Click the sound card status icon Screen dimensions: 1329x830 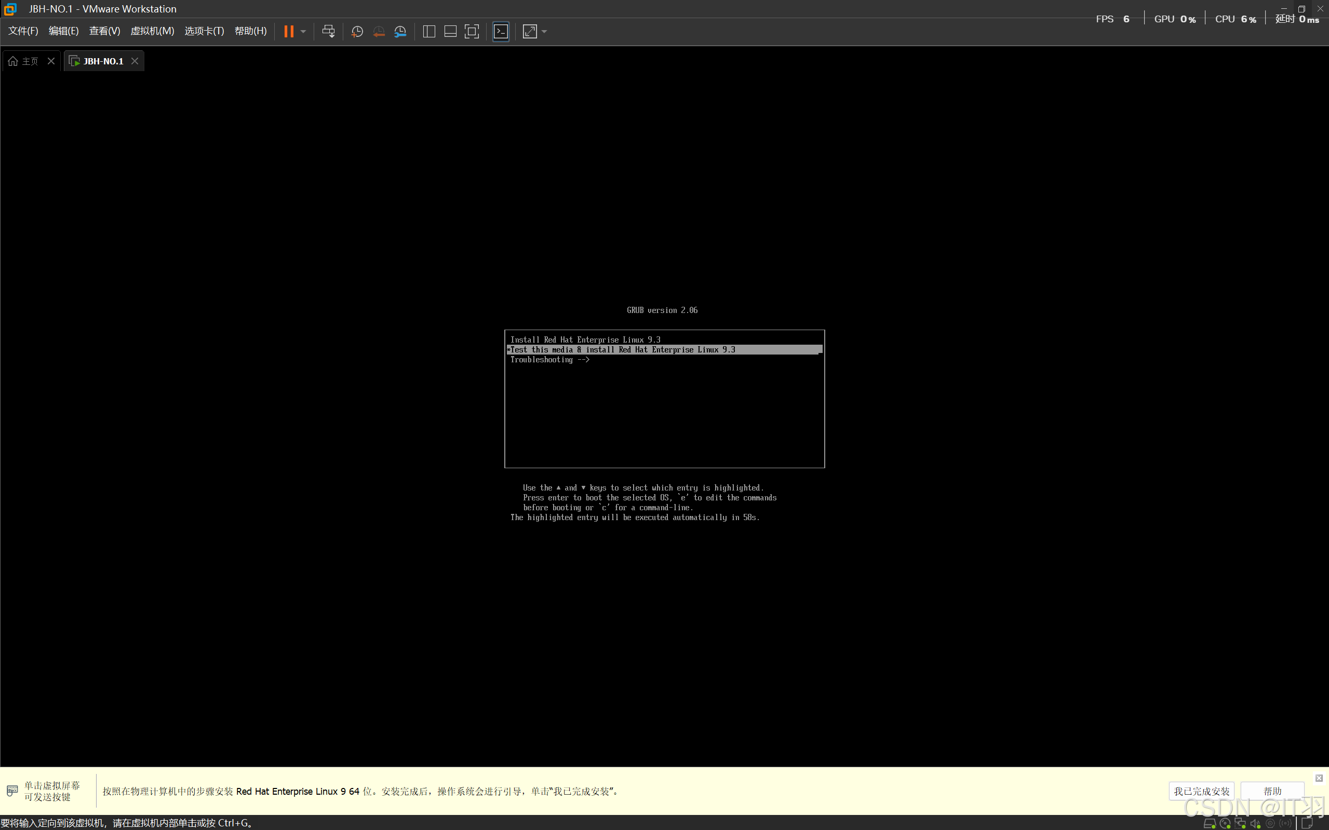(x=1255, y=823)
